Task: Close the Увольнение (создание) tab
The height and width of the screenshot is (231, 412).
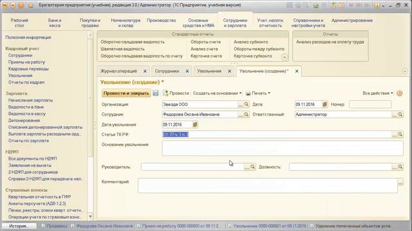Action: coord(297,71)
